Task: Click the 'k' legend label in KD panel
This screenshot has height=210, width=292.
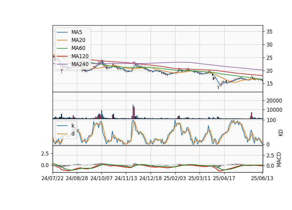Action: click(73, 126)
